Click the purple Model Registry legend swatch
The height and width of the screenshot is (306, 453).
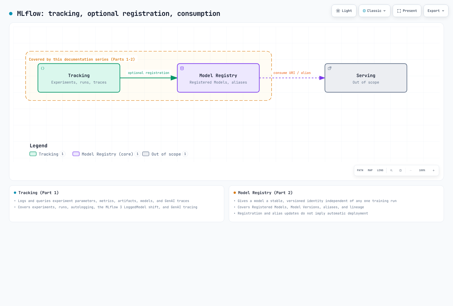tap(76, 154)
